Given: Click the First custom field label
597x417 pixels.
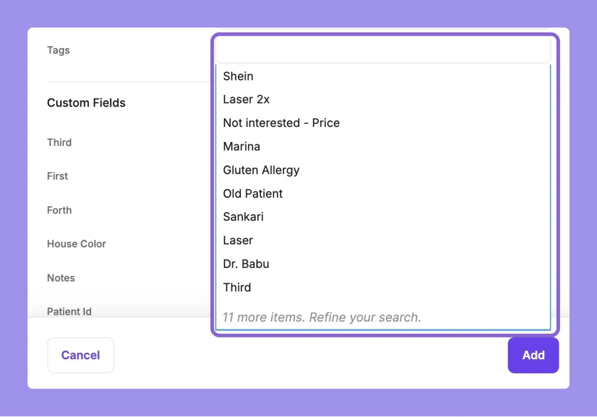Looking at the screenshot, I should tap(58, 176).
